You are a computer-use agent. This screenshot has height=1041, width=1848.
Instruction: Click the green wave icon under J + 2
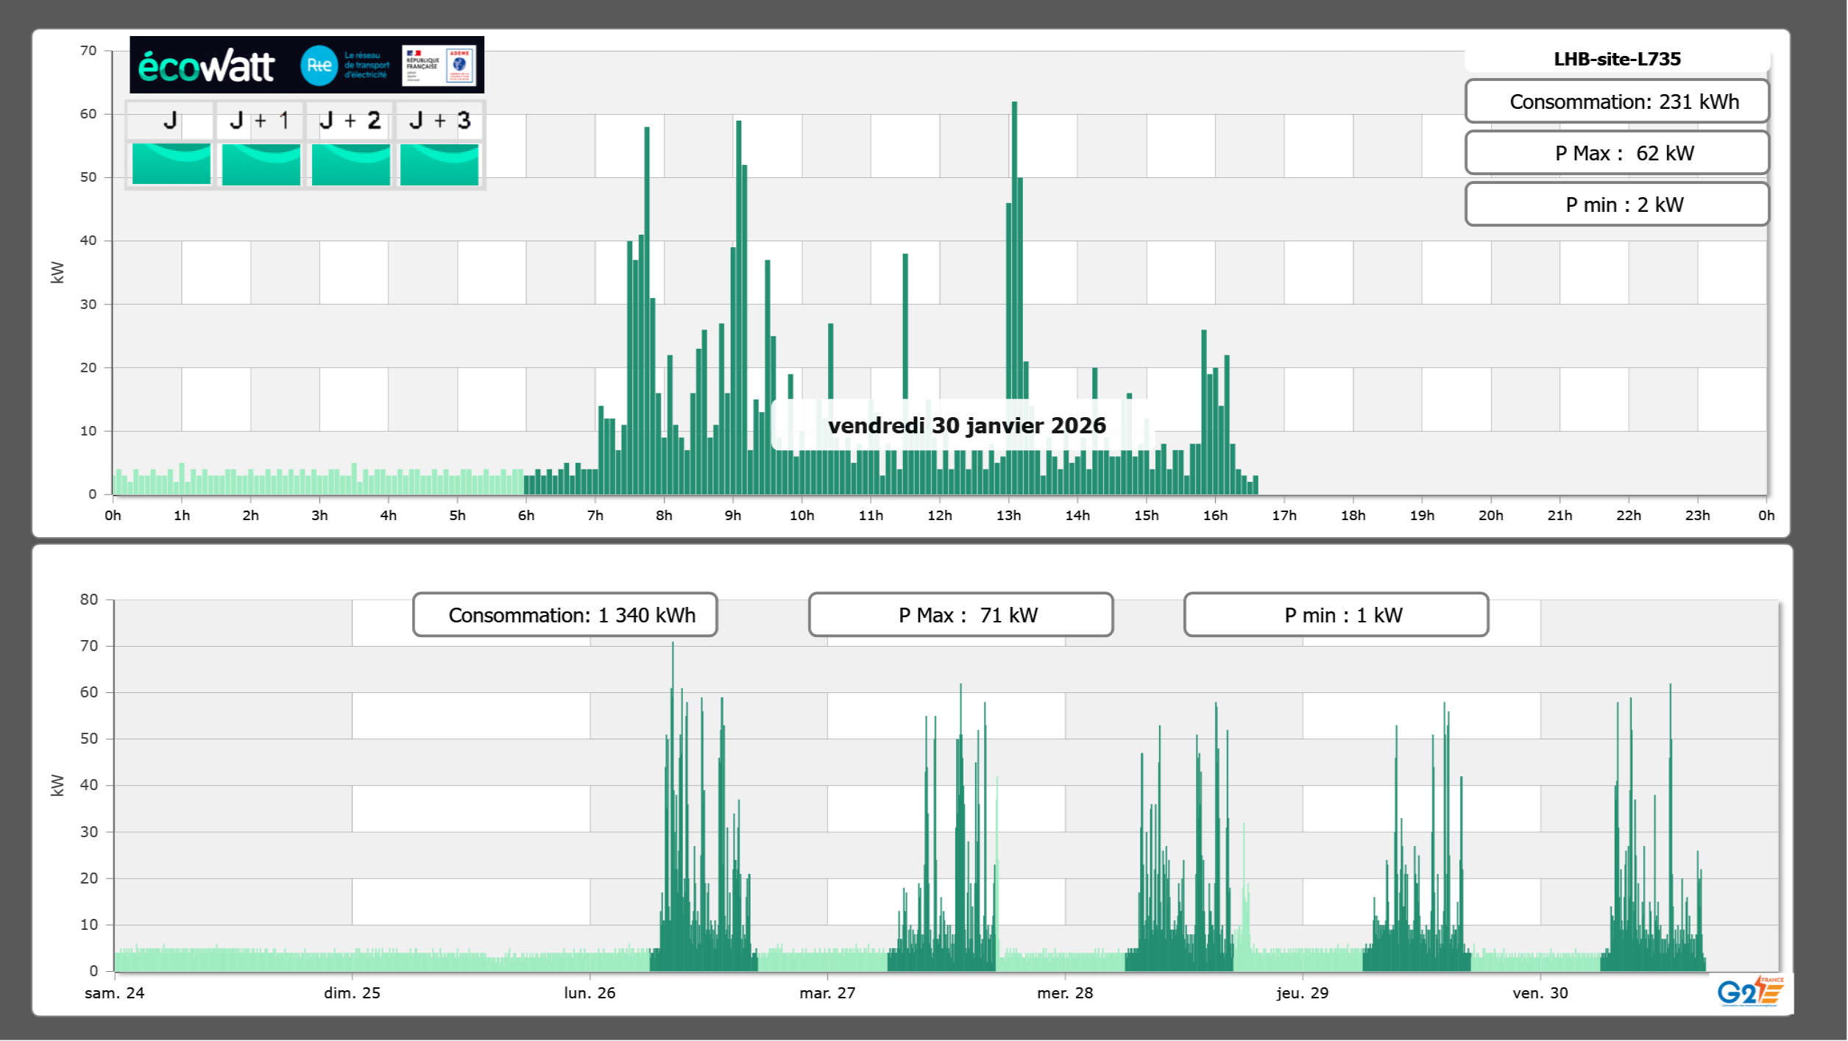click(x=350, y=163)
